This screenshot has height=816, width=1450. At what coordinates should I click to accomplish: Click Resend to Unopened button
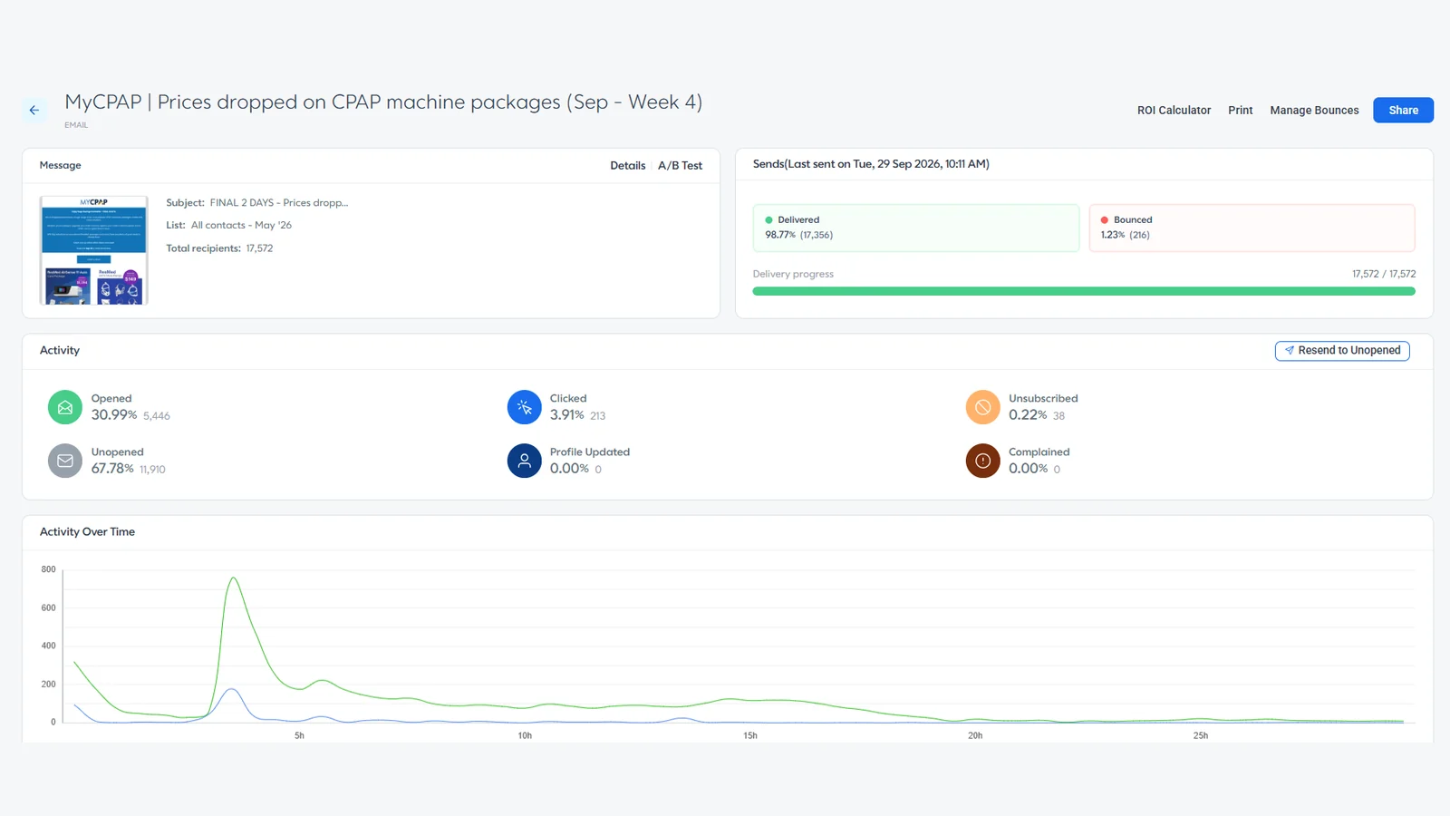1342,351
